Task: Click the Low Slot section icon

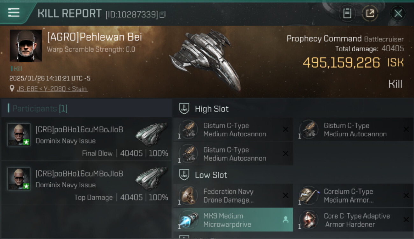Action: [x=184, y=175]
